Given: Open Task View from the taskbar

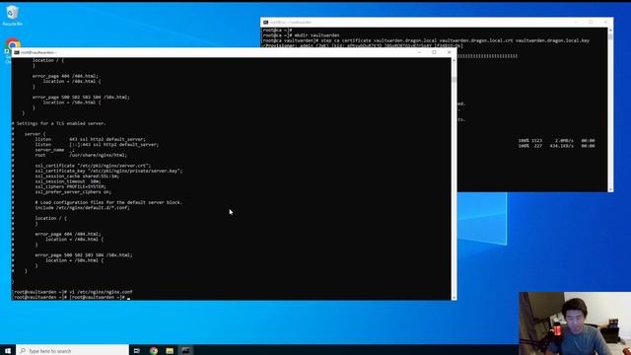Looking at the screenshot, I should [137, 351].
